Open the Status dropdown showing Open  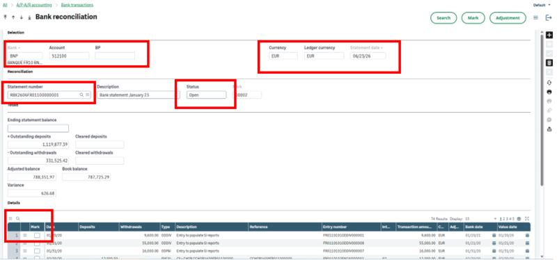pyautogui.click(x=206, y=95)
